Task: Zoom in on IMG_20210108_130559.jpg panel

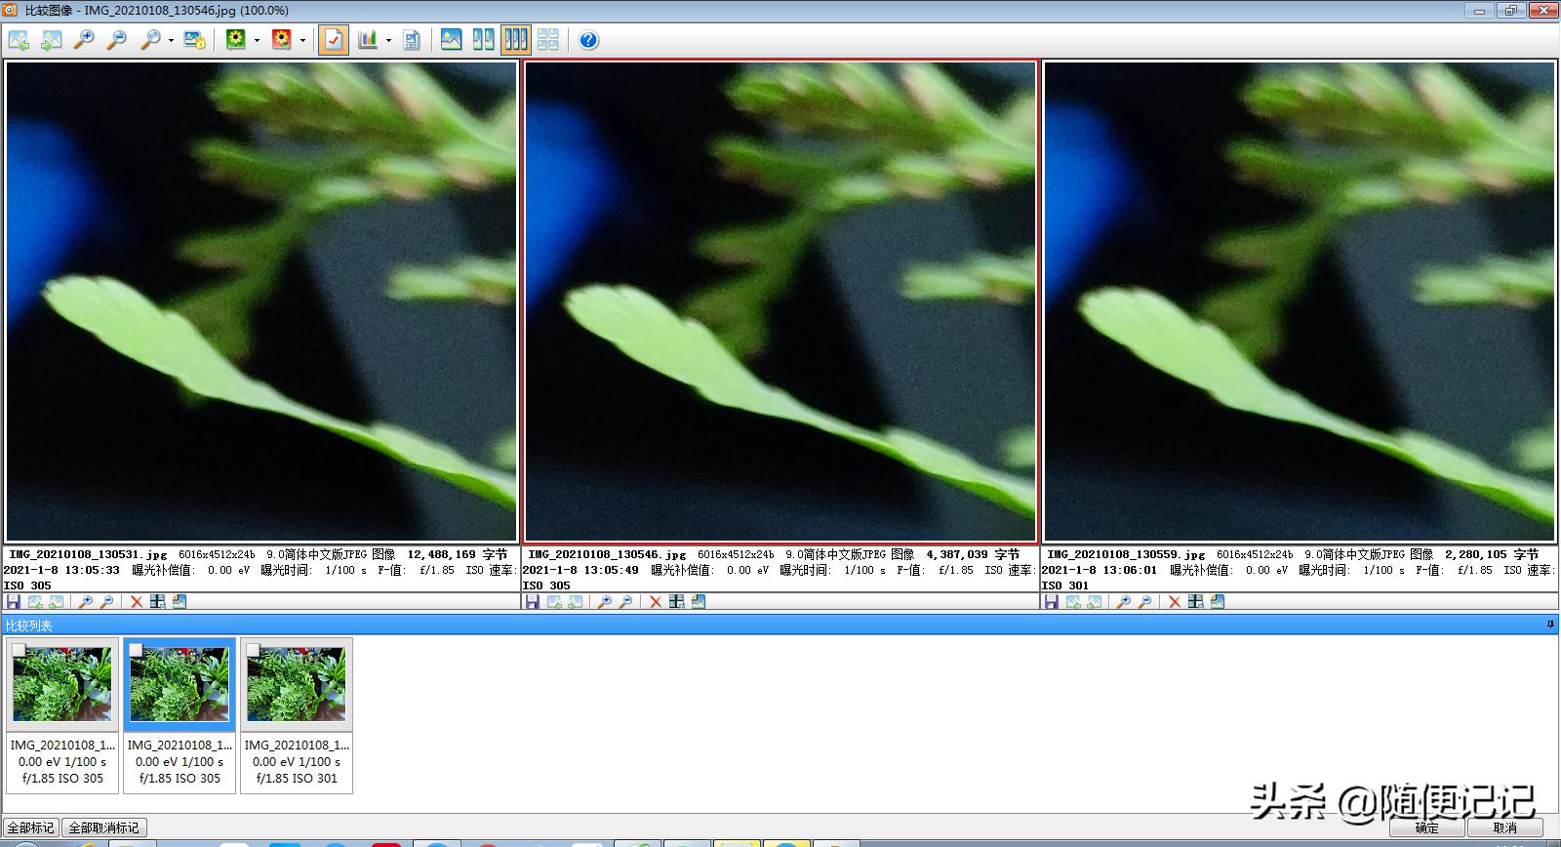Action: tap(1124, 602)
